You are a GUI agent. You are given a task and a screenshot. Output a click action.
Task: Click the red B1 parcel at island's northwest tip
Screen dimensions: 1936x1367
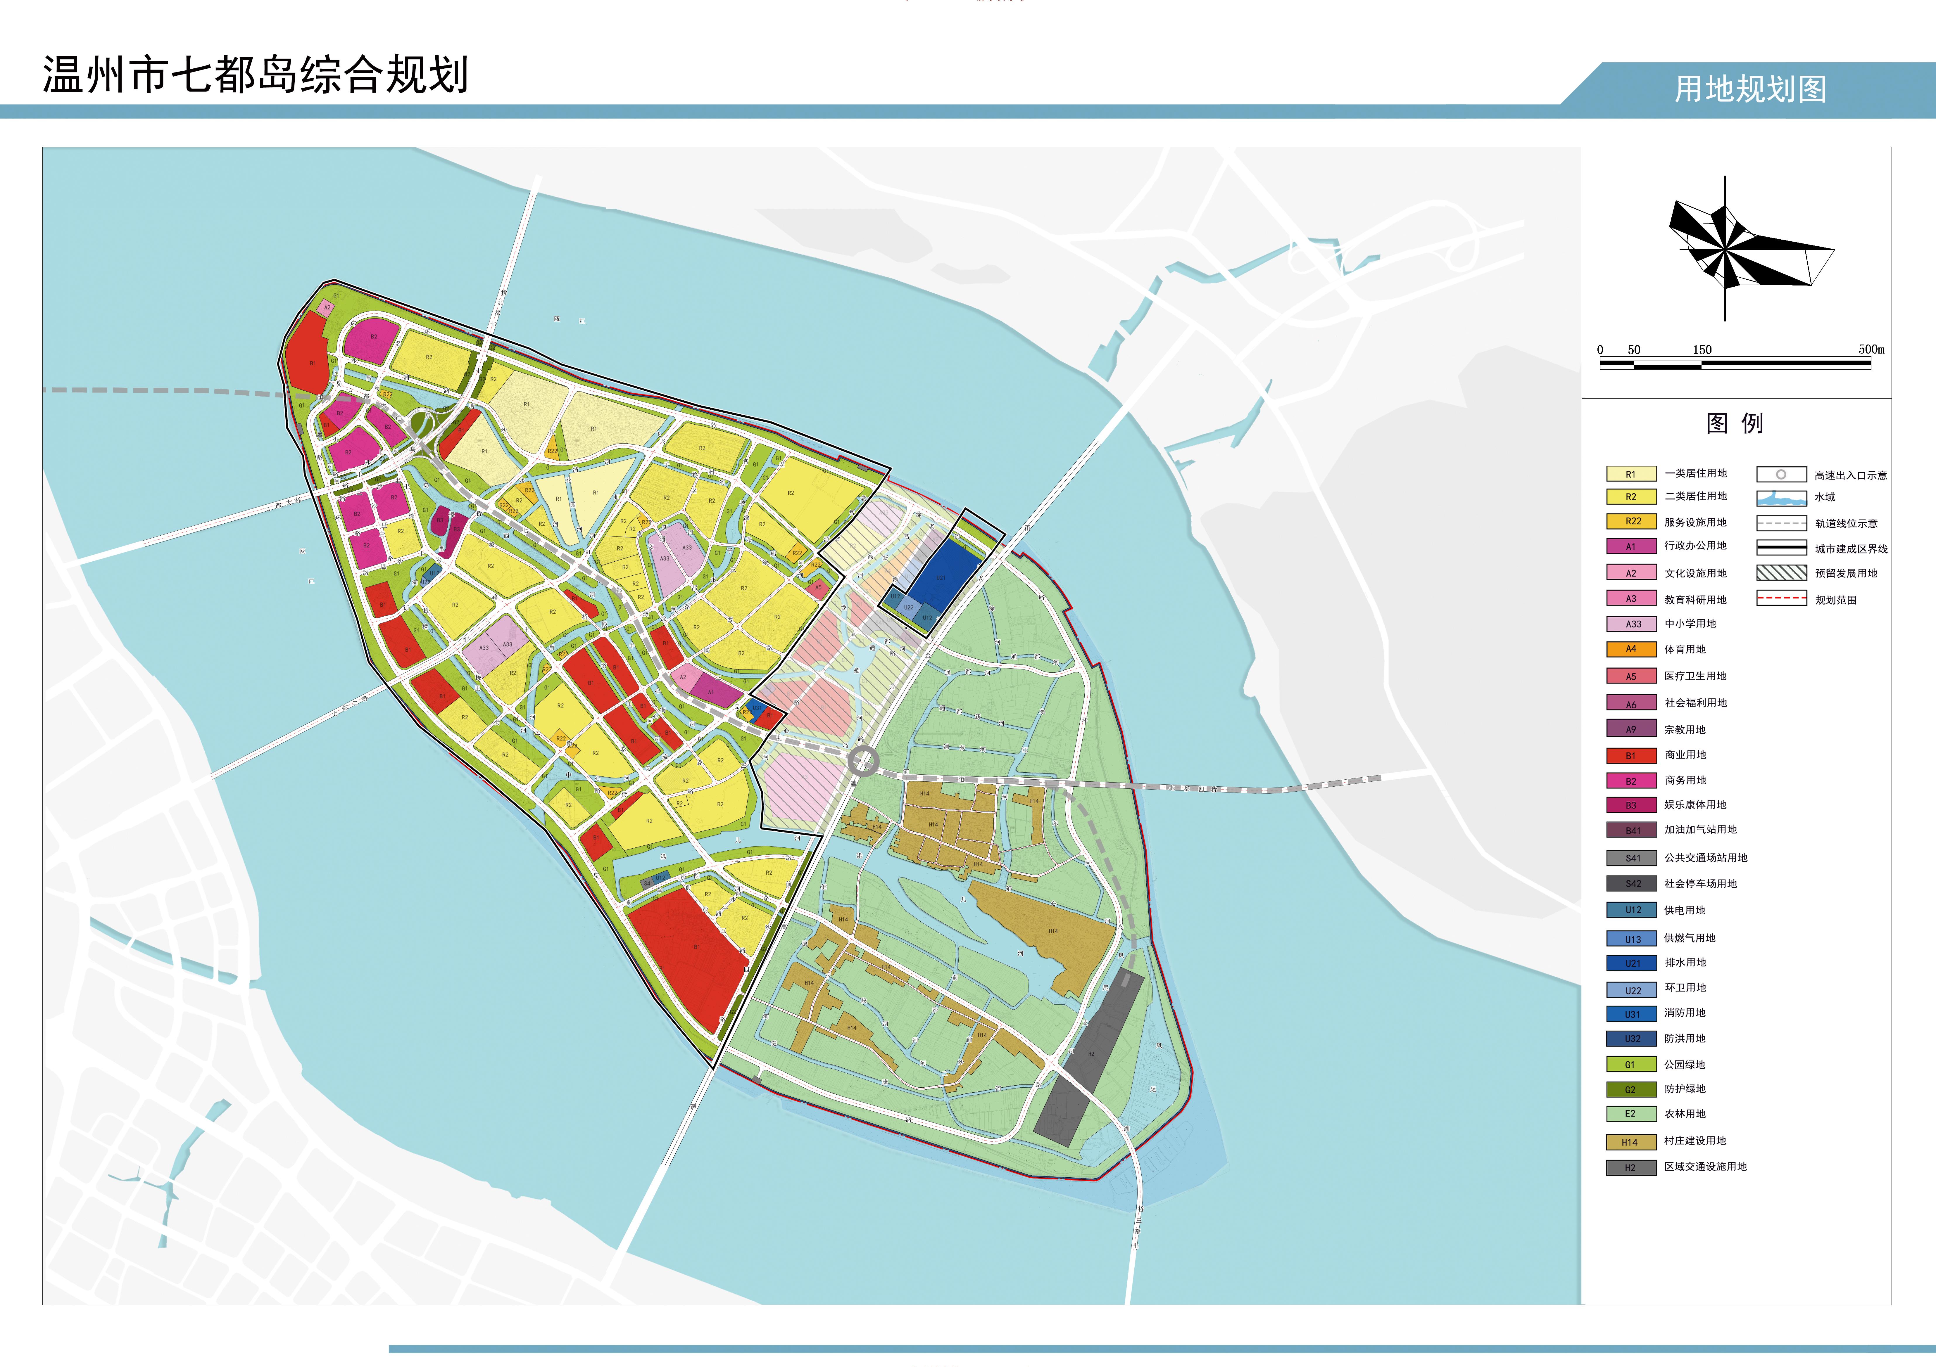pyautogui.click(x=309, y=355)
